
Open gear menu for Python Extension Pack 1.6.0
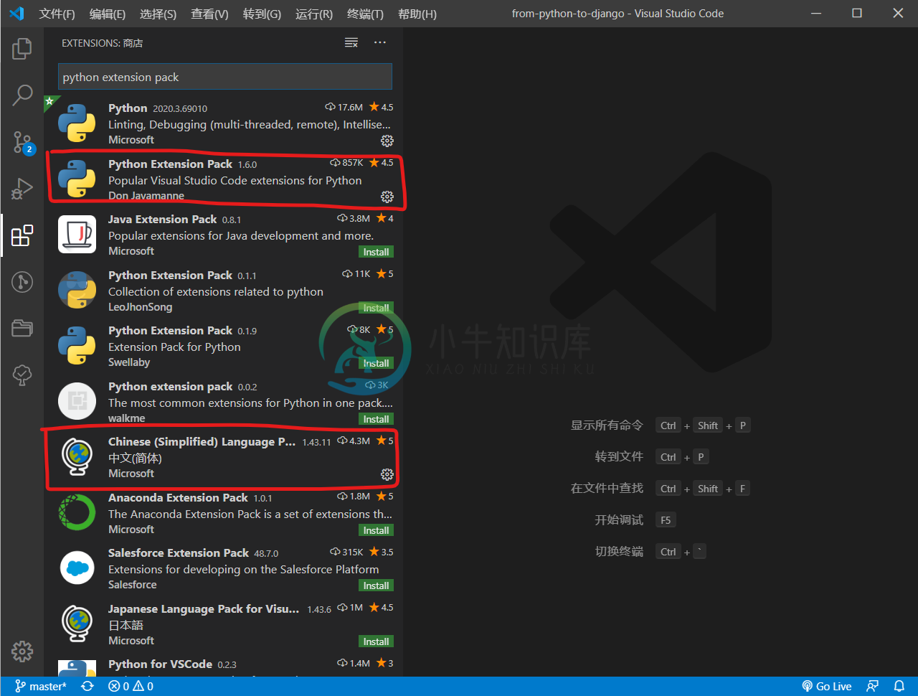click(x=387, y=197)
